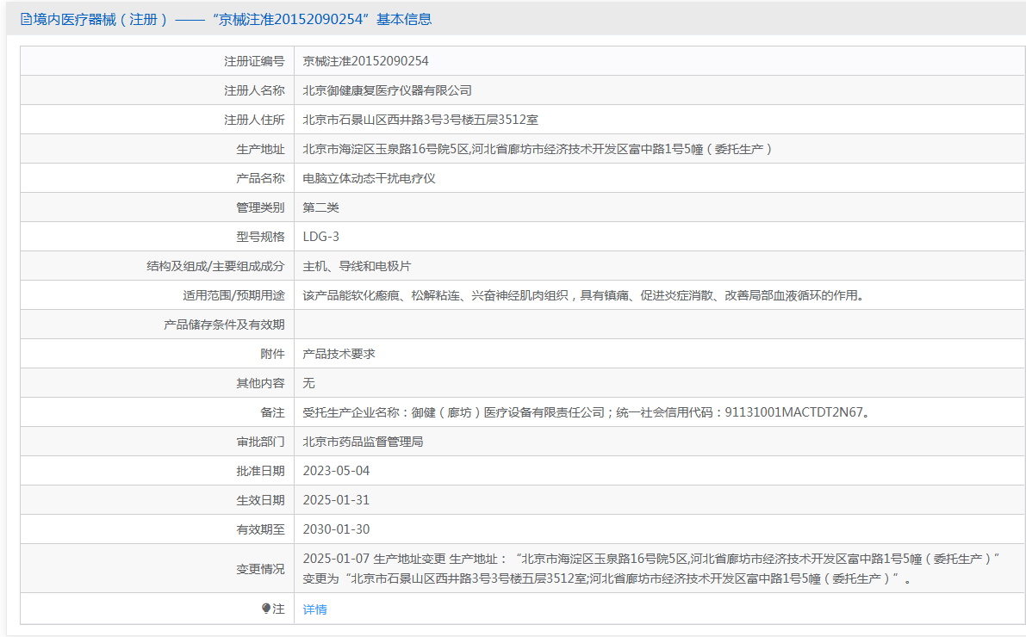The width and height of the screenshot is (1026, 637).
Task: Click the 适用范围/预期用途 label
Action: (x=234, y=295)
